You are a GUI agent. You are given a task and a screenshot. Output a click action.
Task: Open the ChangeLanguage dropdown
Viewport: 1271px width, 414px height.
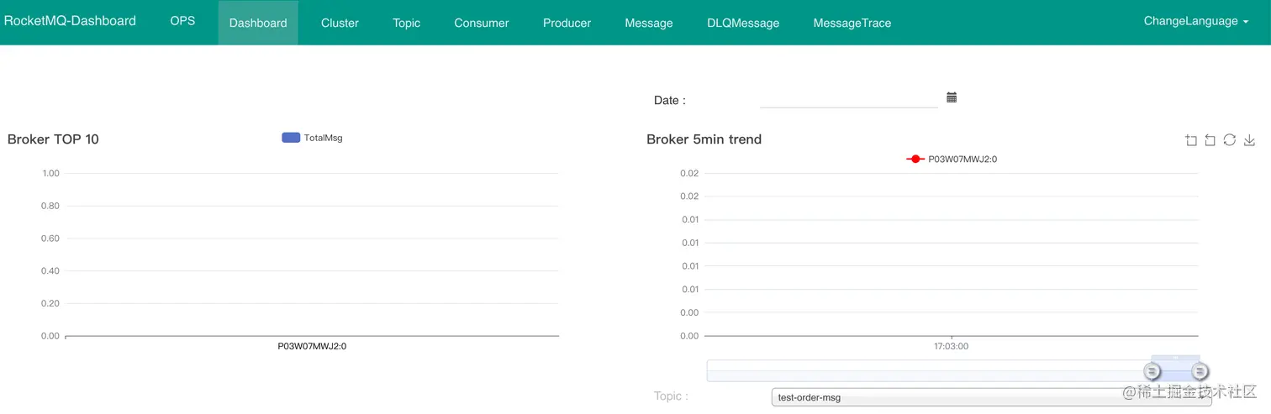click(1195, 21)
